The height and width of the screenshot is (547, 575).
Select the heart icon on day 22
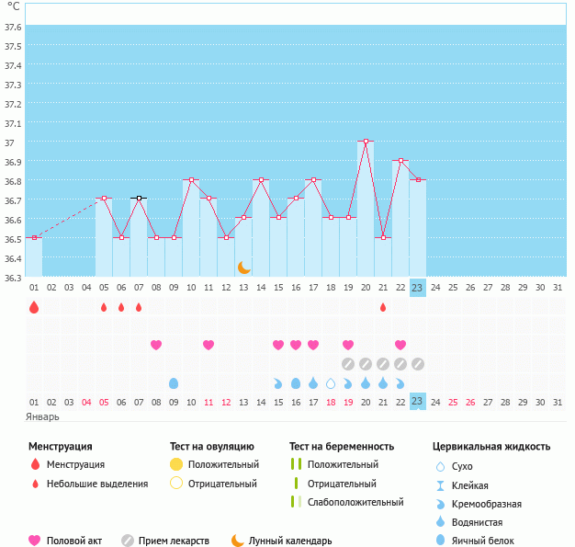(400, 345)
